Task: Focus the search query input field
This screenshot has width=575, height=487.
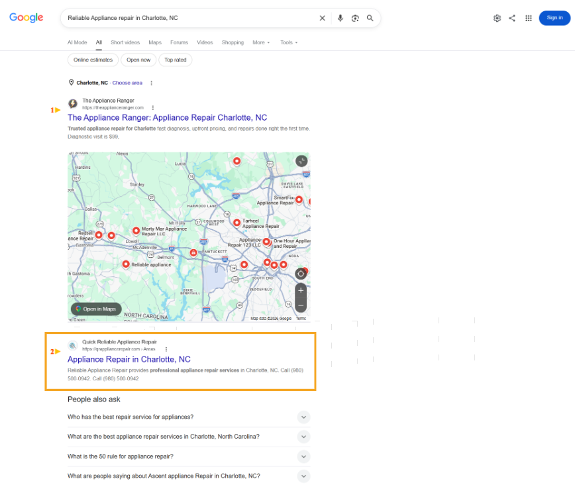Action: (191, 18)
